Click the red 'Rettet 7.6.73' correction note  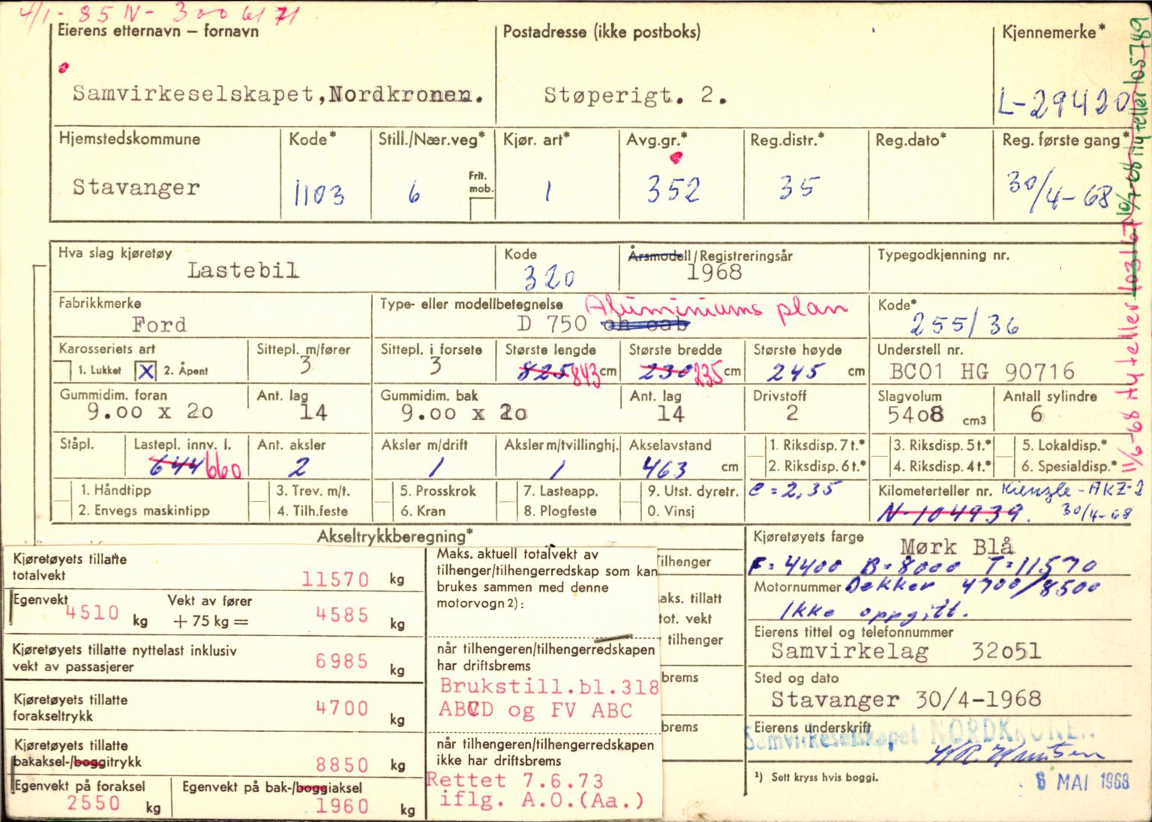click(x=514, y=780)
